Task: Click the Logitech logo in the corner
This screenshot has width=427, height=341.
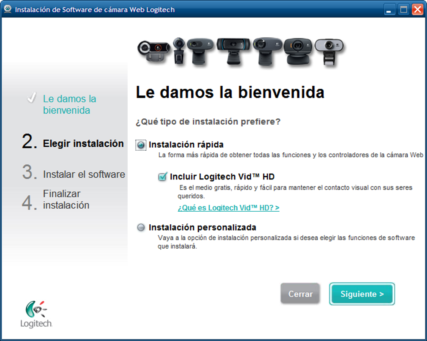Action: (36, 314)
